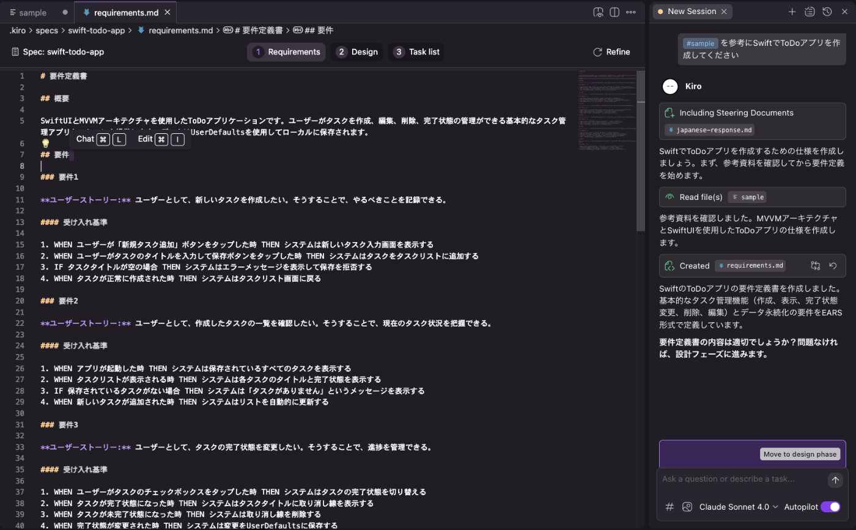
Task: Click the Steering Documents file icon
Action: pos(670,113)
